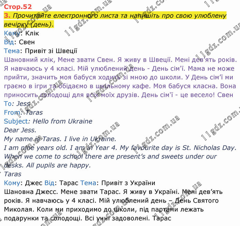Image resolution: width=240 pixels, height=226 pixels.
Task: Click the highlighted words "вечірку (день)"
Action: 29,24
